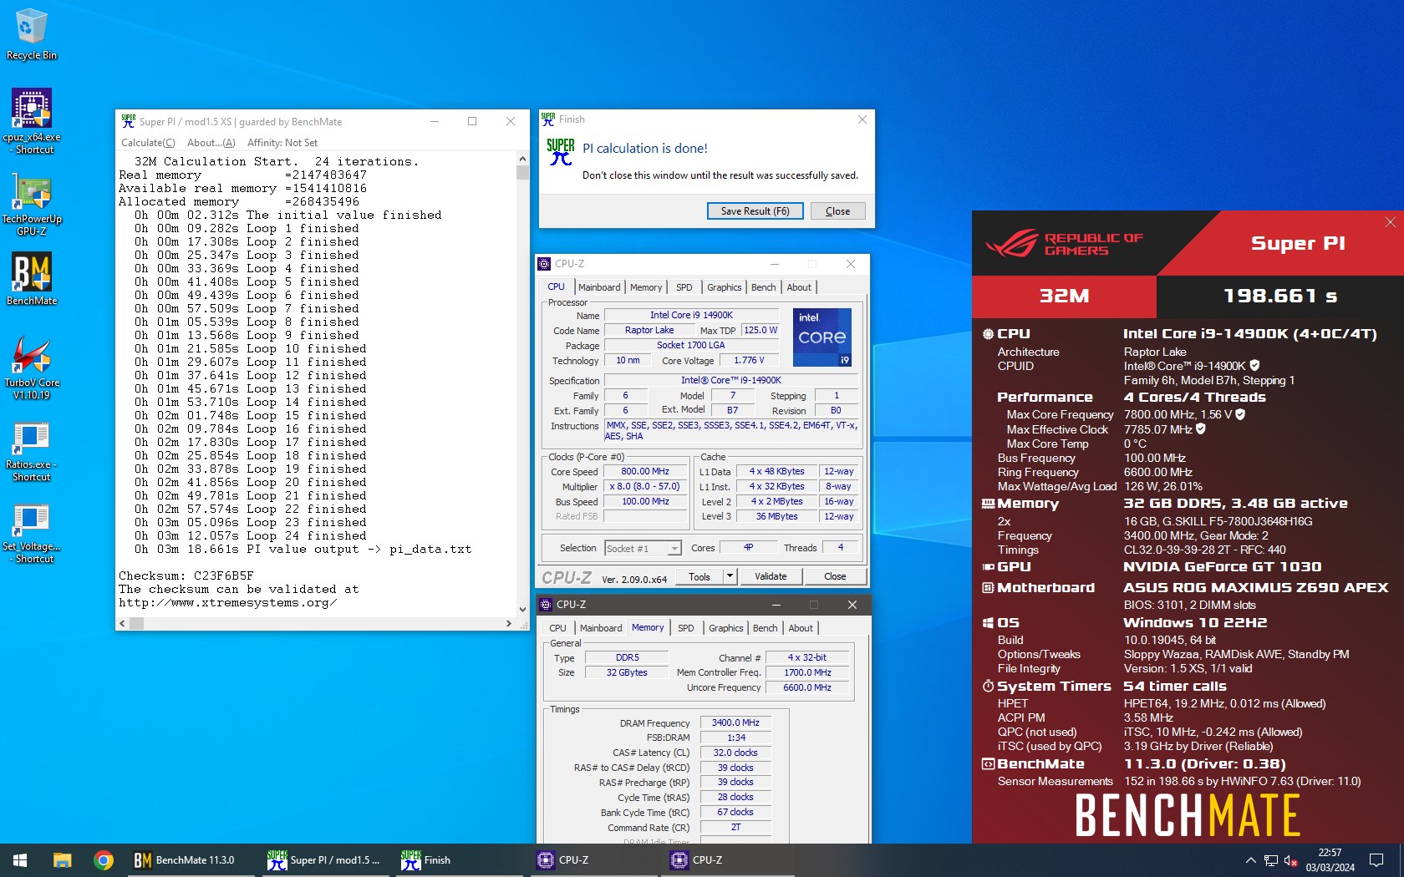The image size is (1404, 877).
Task: Switch to Mainboard tab in lower CPU-Z
Action: tap(601, 628)
